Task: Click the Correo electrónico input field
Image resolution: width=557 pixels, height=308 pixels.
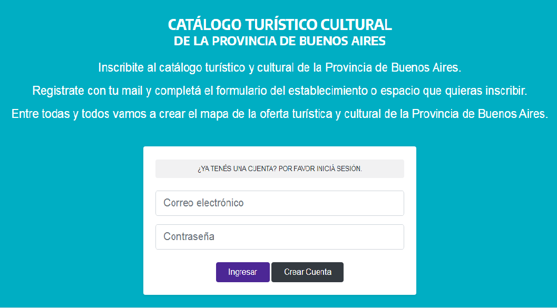Action: point(279,203)
